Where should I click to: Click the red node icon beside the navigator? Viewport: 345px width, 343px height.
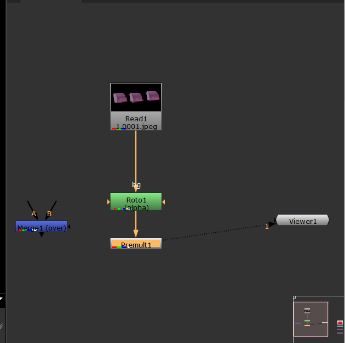340,323
